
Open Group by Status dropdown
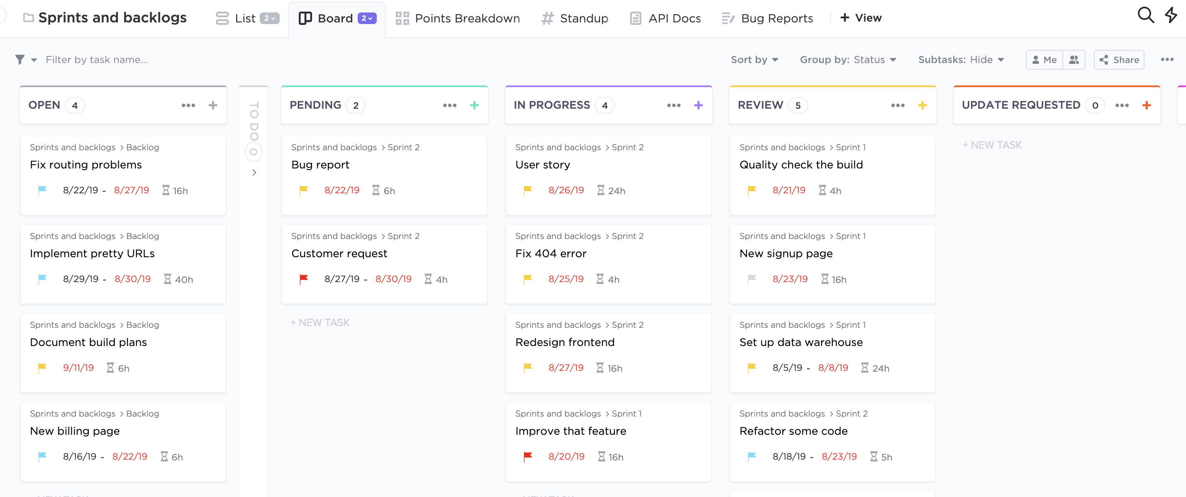[848, 60]
